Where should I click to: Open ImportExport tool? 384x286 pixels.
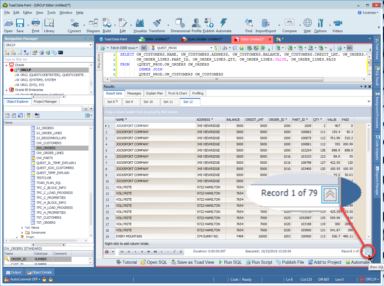point(266,25)
